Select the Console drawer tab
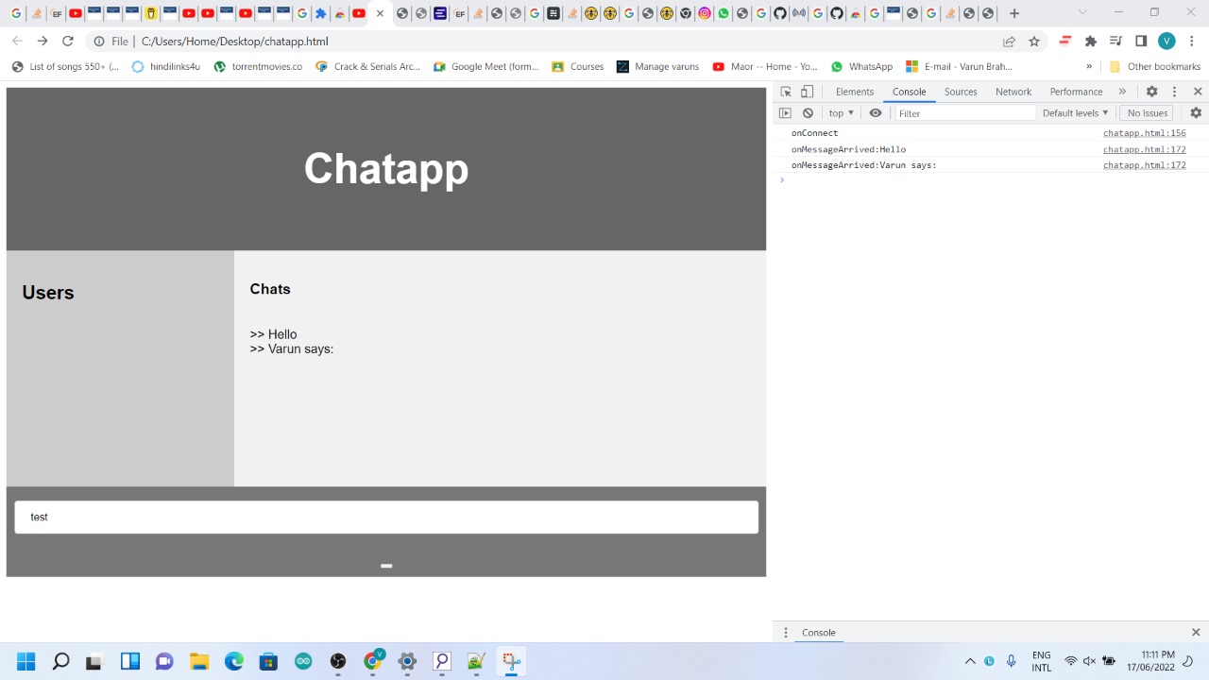 818,633
